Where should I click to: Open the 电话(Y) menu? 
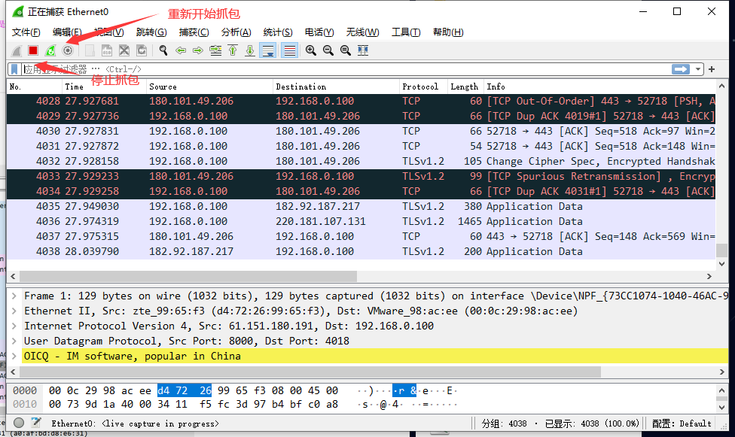point(319,32)
